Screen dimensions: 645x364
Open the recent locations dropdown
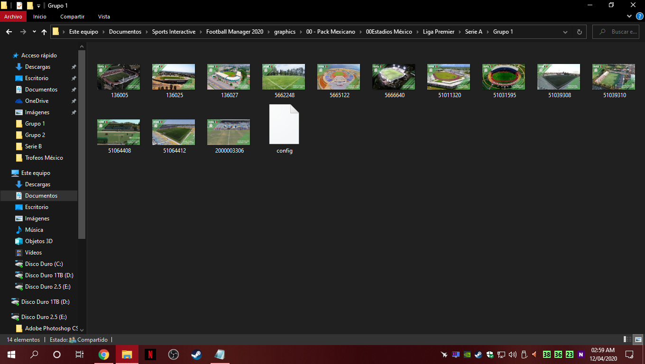coord(34,32)
